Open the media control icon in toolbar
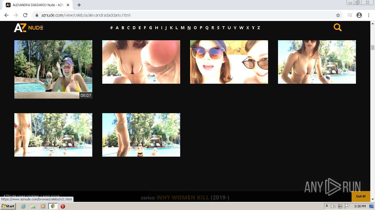This screenshot has width=375, height=210. [x=350, y=15]
